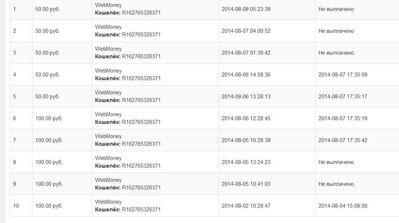Viewport: 399px width, 223px height.
Task: Select the row number 10 cell
Action: tap(16, 206)
